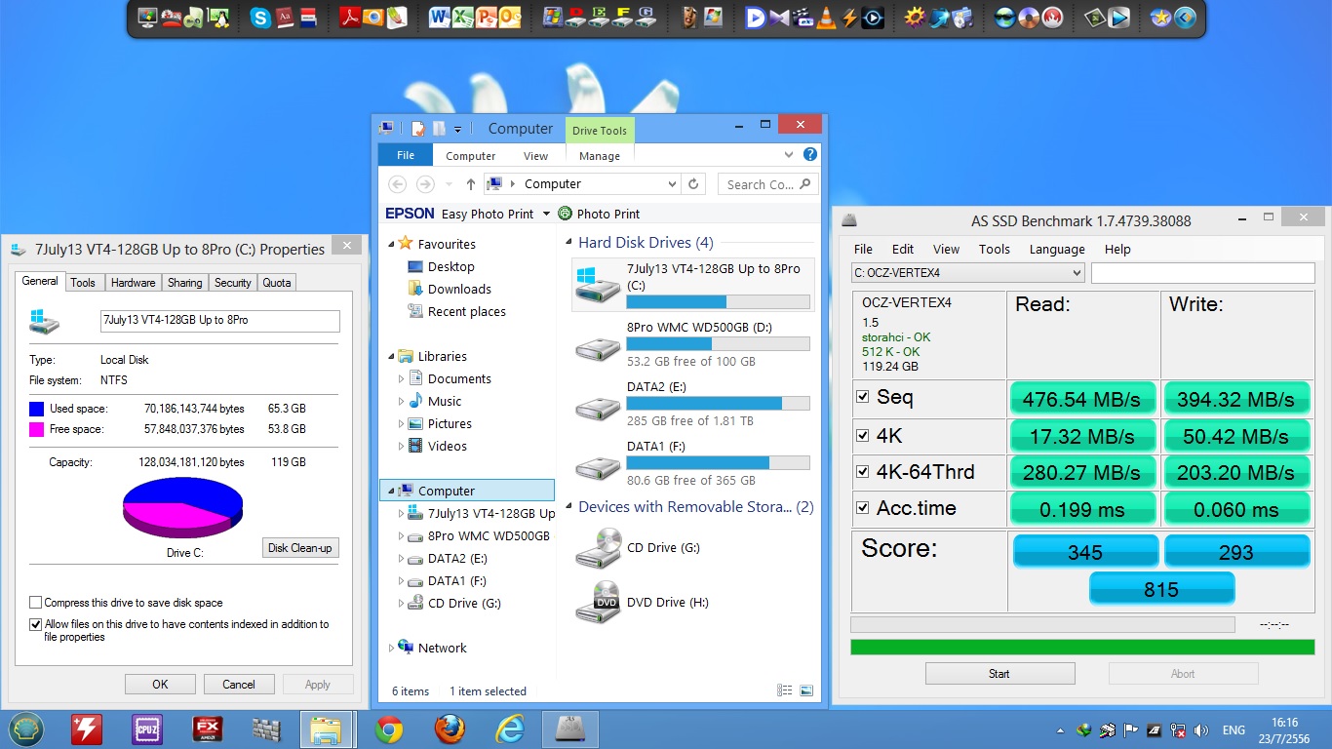Cancel the drive Properties dialog
This screenshot has width=1332, height=749.
pyautogui.click(x=239, y=685)
